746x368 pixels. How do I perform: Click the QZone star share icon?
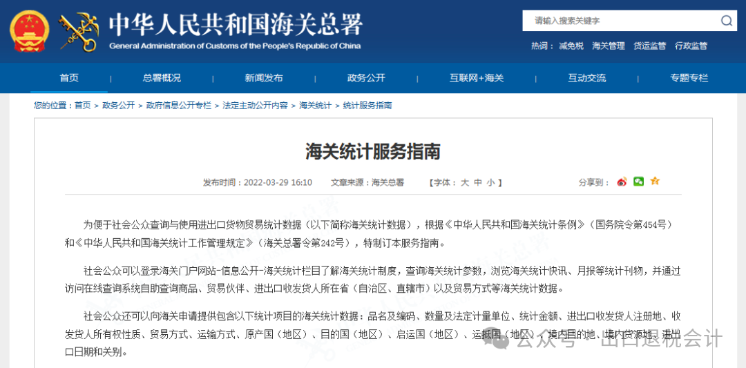point(655,182)
